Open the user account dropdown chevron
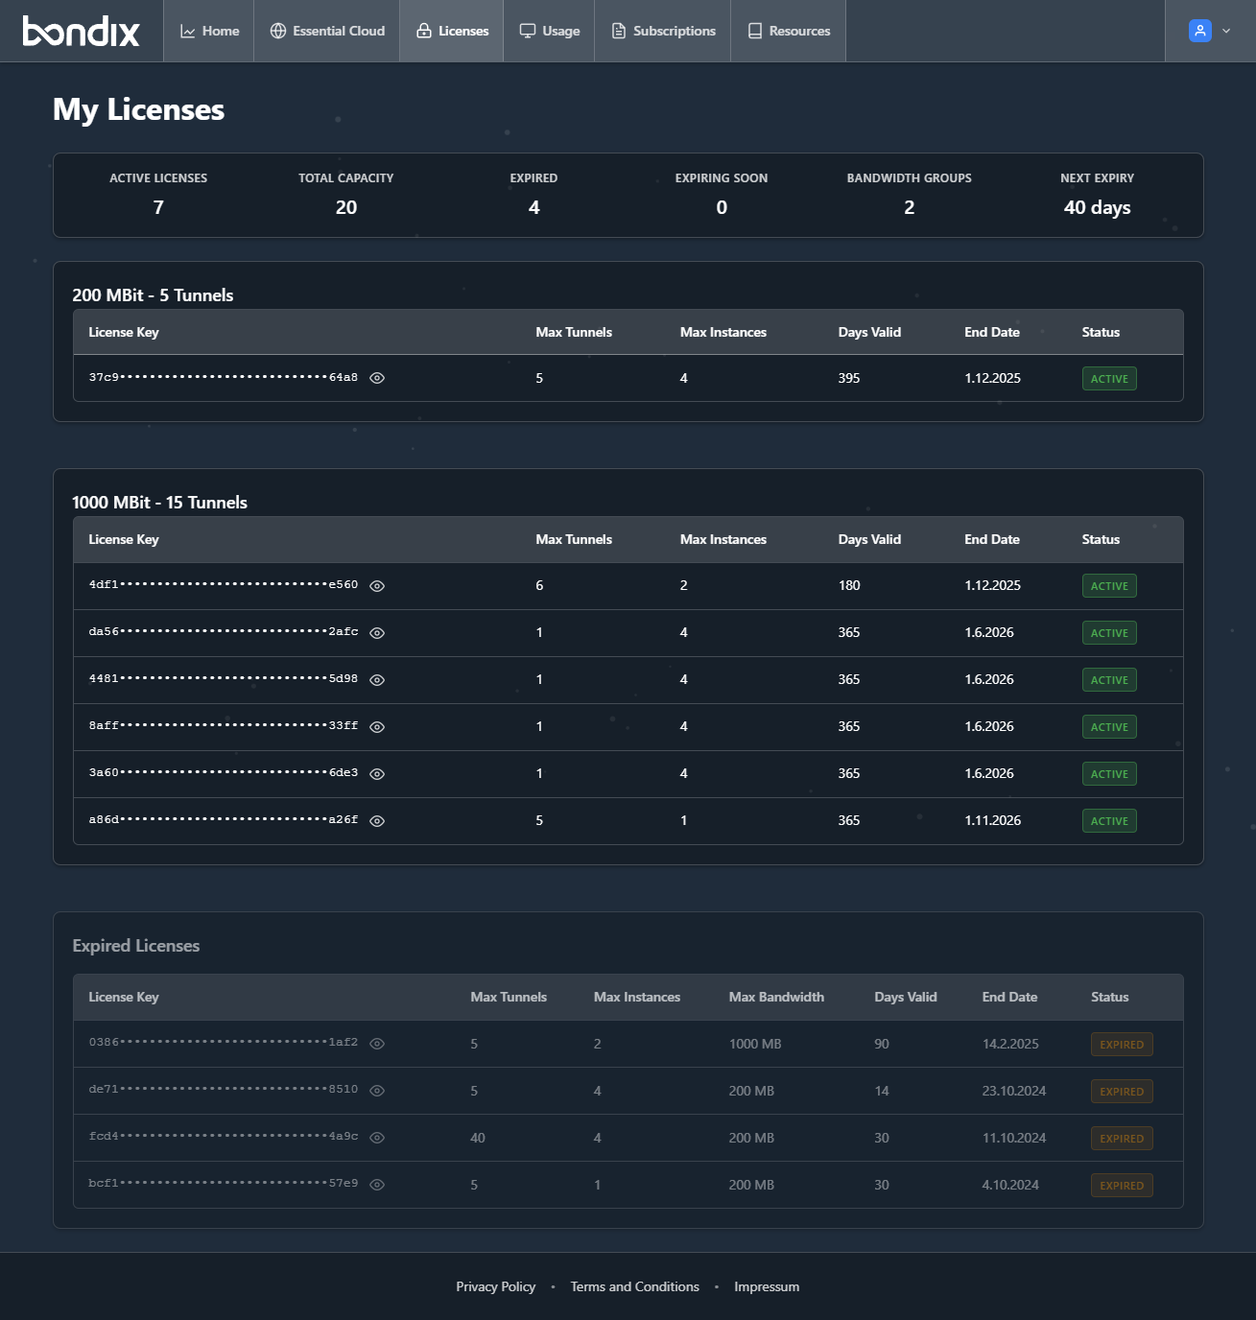The width and height of the screenshot is (1256, 1320). pos(1226,31)
